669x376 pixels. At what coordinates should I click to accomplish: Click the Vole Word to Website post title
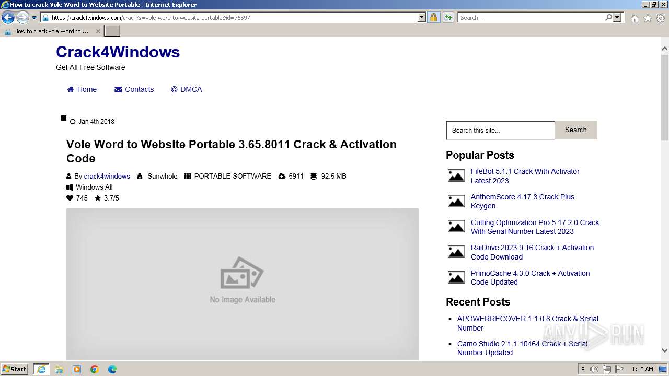click(232, 151)
